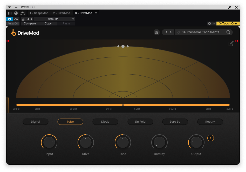246x172 pixels.
Task: Open the BA Preserve Transients preset name
Action: [x=200, y=32]
